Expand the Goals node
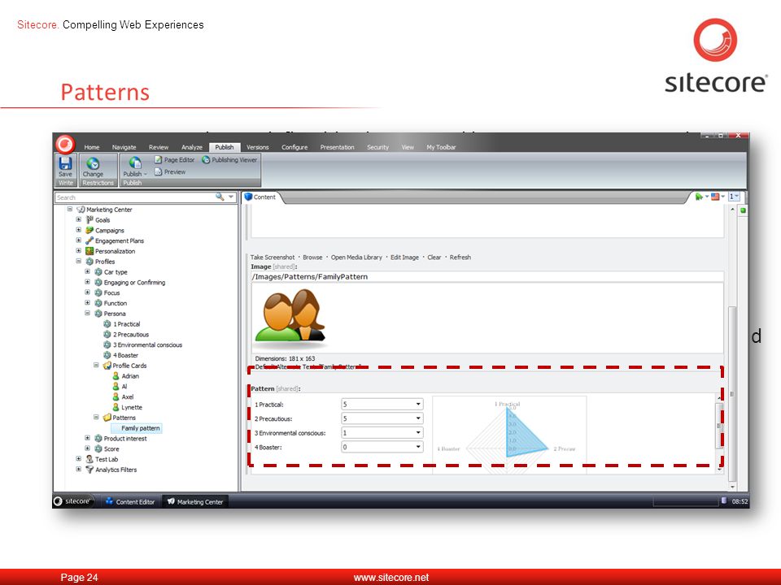 coord(78,219)
